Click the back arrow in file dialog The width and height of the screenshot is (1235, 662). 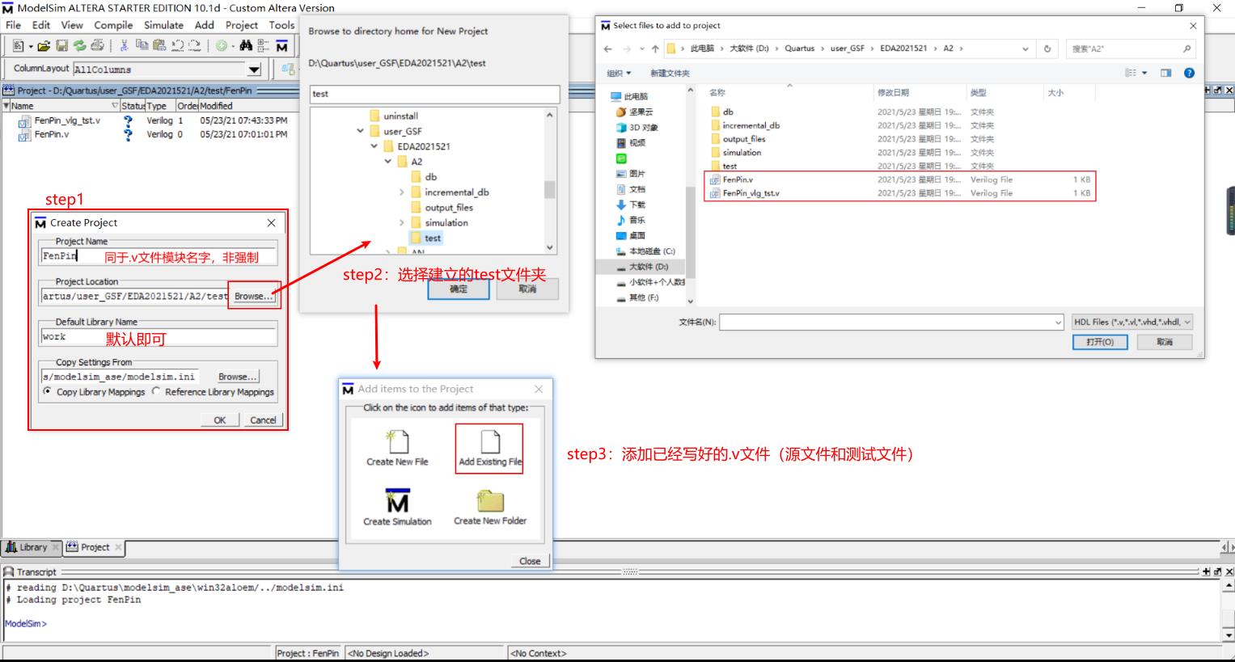608,48
